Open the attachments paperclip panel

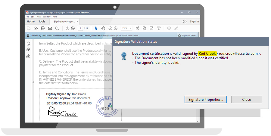point(28,50)
